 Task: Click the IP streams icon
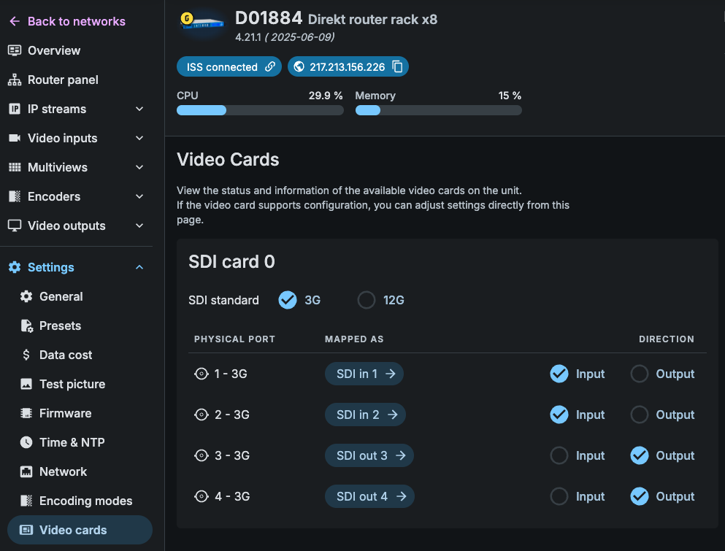point(15,109)
